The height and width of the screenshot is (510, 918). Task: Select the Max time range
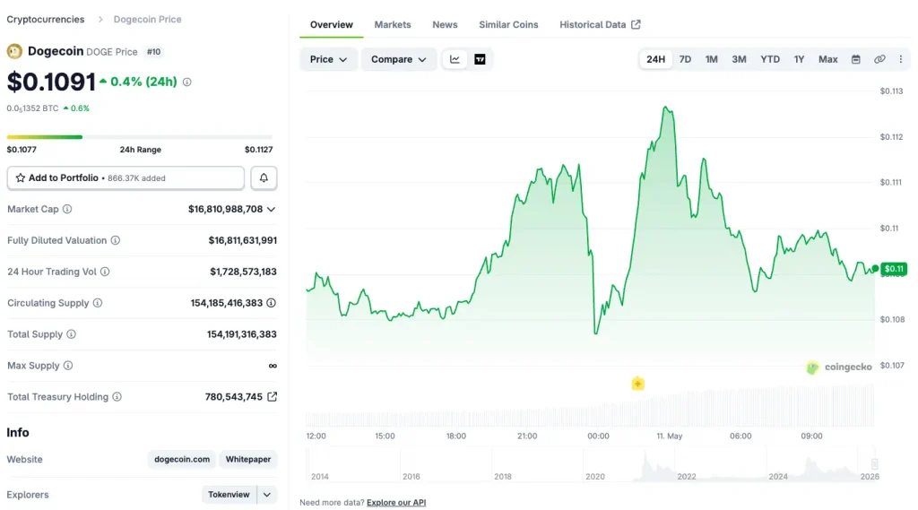[827, 59]
